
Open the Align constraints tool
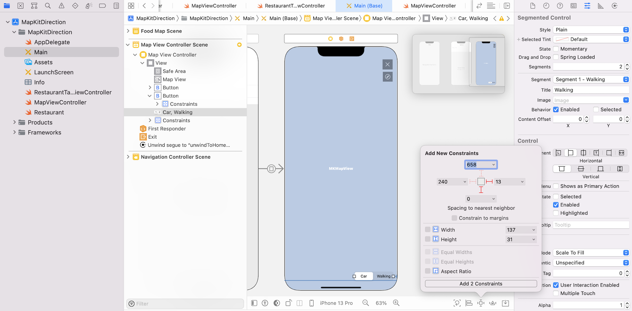469,303
